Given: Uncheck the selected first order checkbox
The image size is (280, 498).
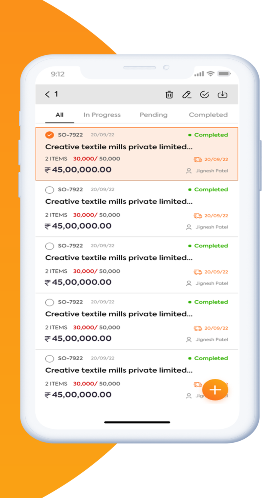Looking at the screenshot, I should [50, 135].
